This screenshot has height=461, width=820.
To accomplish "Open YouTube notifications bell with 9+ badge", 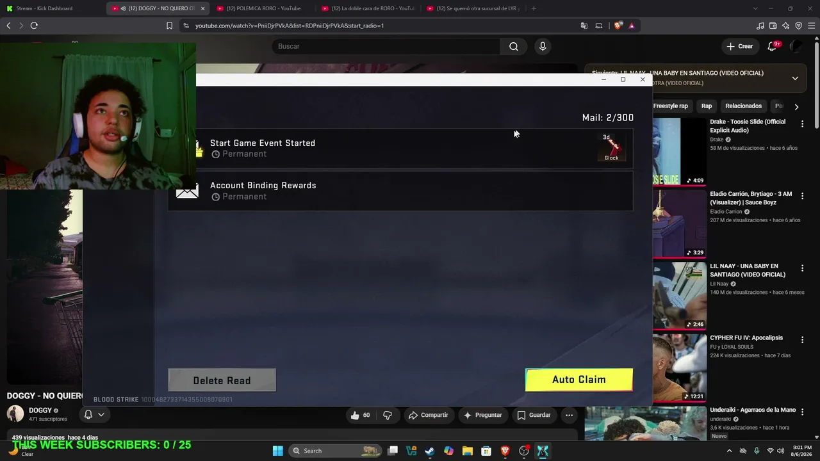I will point(772,46).
